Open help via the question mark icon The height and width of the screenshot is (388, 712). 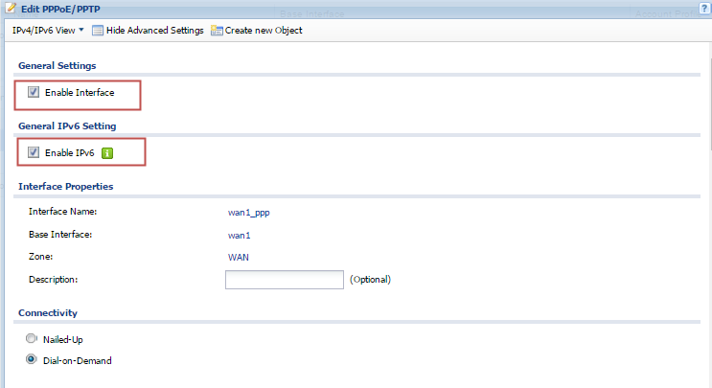click(704, 8)
